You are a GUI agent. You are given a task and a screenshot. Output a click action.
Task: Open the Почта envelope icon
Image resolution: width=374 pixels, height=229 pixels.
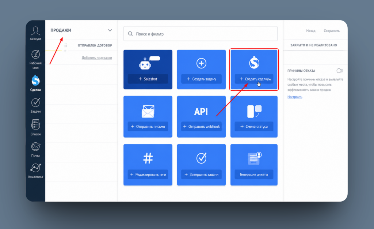pyautogui.click(x=35, y=147)
